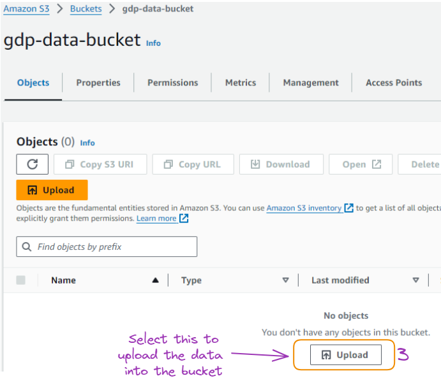Click the Copy URL button label
The height and width of the screenshot is (383, 441).
click(200, 164)
